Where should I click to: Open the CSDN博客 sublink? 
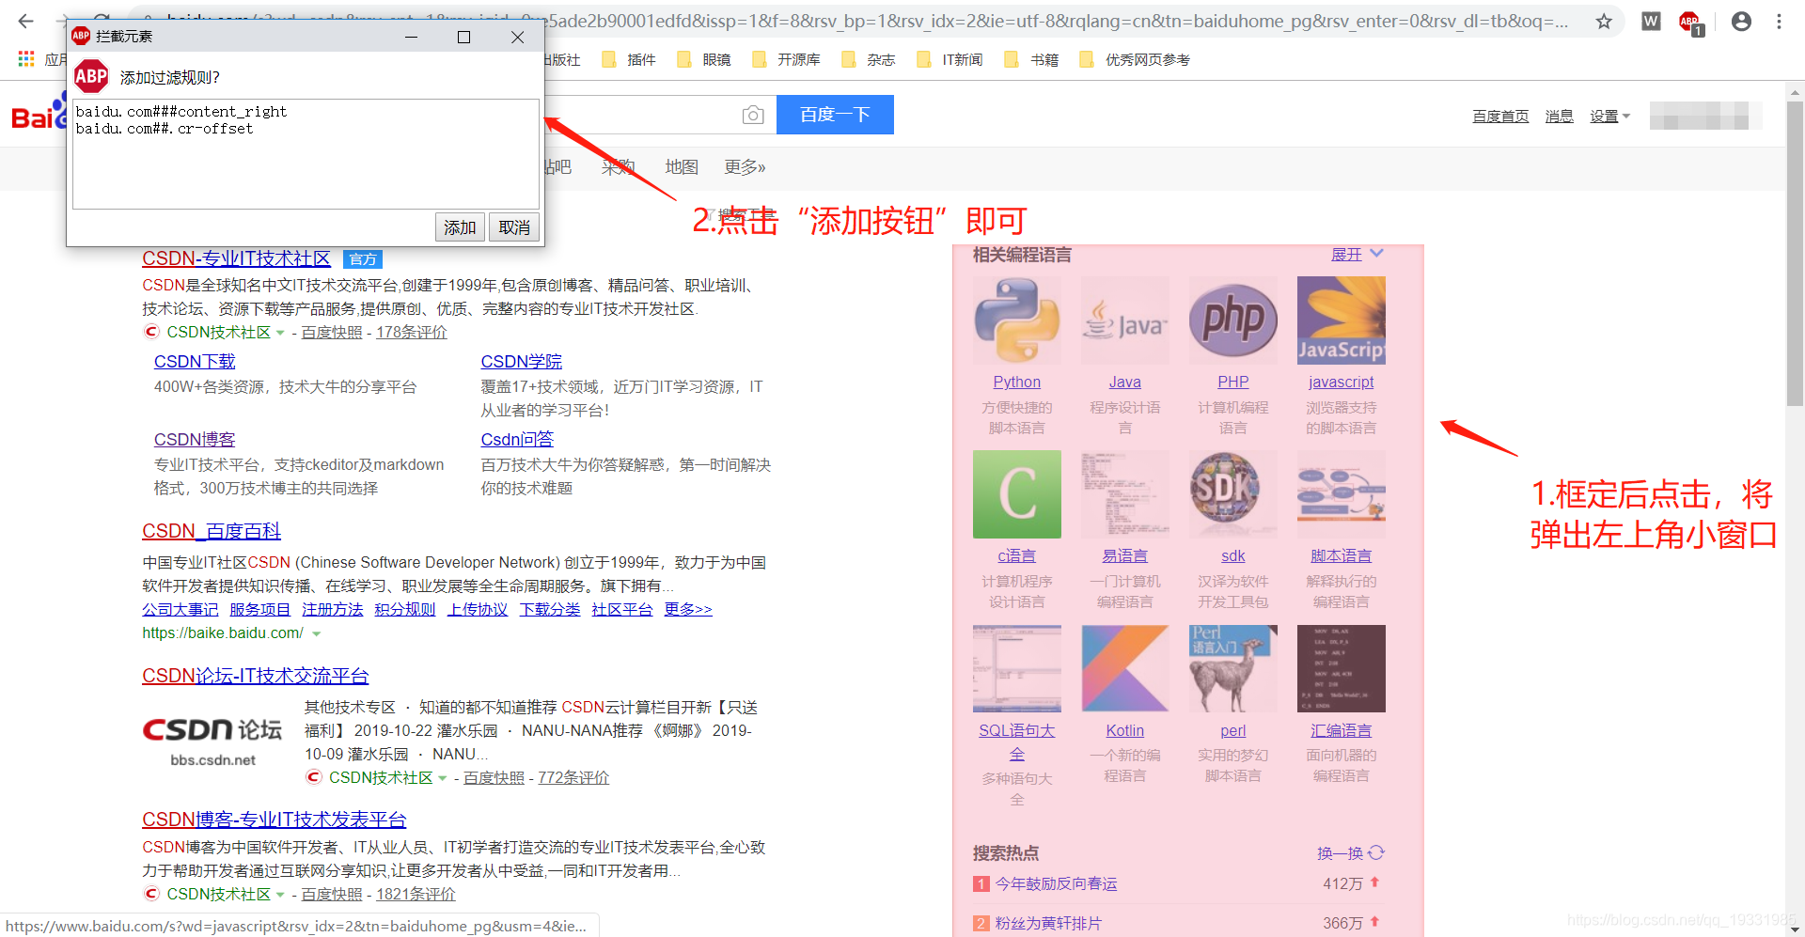[195, 439]
